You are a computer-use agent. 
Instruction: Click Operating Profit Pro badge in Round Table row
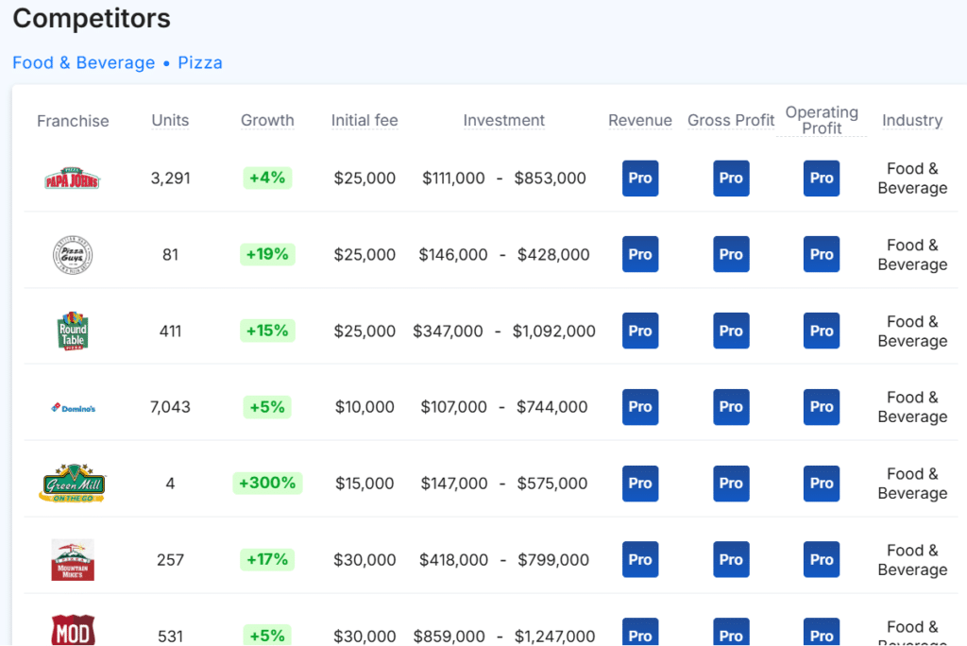[x=822, y=331]
